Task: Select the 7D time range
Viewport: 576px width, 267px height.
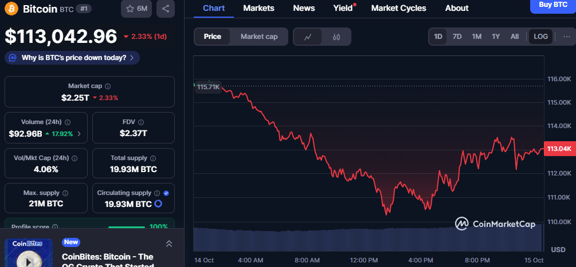Action: [x=457, y=37]
